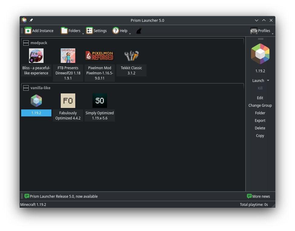Open the Launch dropdown arrow

pos(268,80)
